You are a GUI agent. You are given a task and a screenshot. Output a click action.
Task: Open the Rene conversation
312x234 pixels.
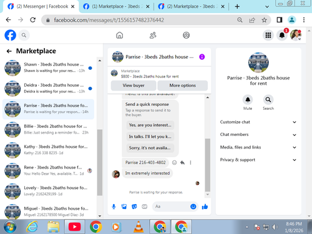point(48,170)
